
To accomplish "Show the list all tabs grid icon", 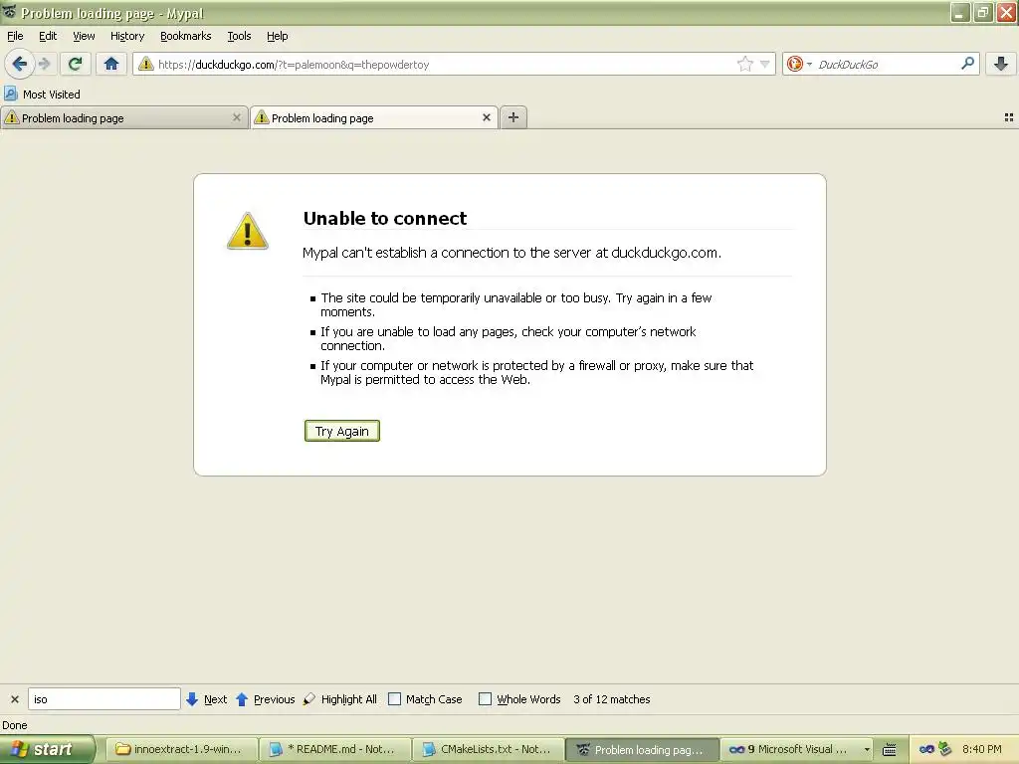I will (x=1009, y=117).
